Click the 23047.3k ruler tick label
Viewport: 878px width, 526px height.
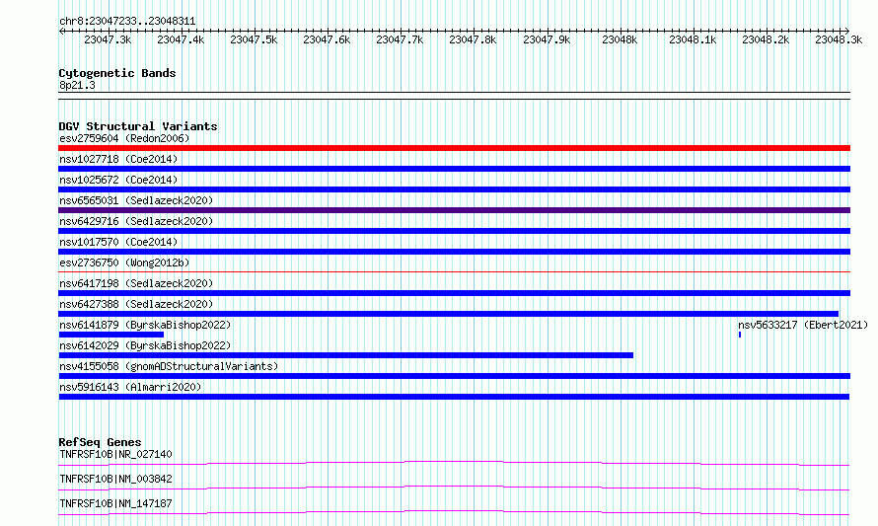(108, 39)
